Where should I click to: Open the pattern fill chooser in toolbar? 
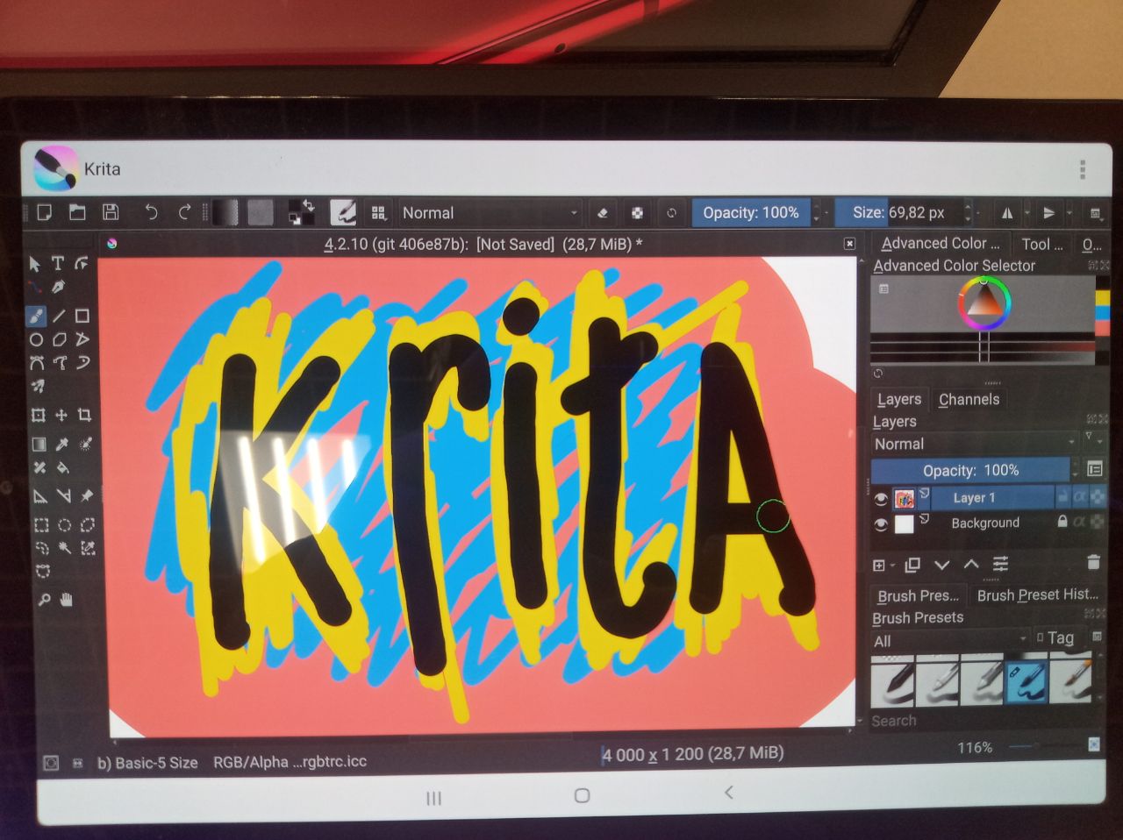[x=261, y=212]
